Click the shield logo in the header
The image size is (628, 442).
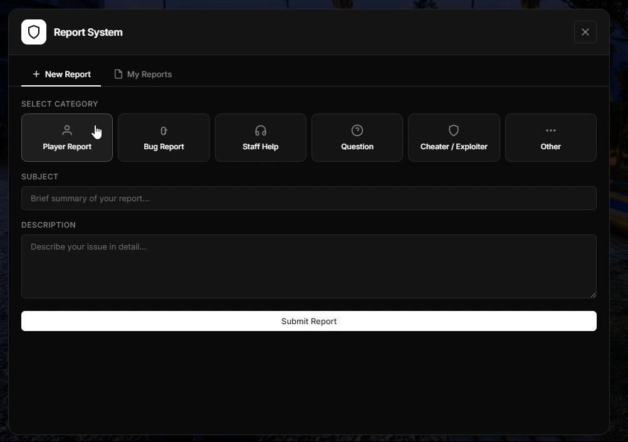(x=34, y=32)
